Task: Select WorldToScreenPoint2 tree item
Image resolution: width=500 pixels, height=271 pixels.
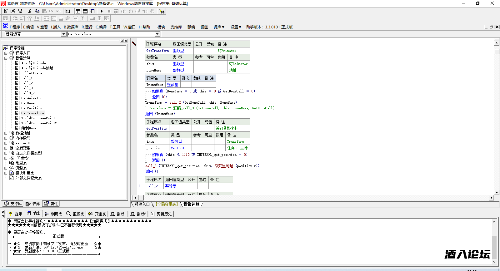Action: (39, 123)
